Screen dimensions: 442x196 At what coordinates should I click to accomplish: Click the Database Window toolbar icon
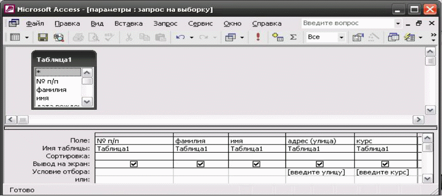pyautogui.click(x=393, y=37)
